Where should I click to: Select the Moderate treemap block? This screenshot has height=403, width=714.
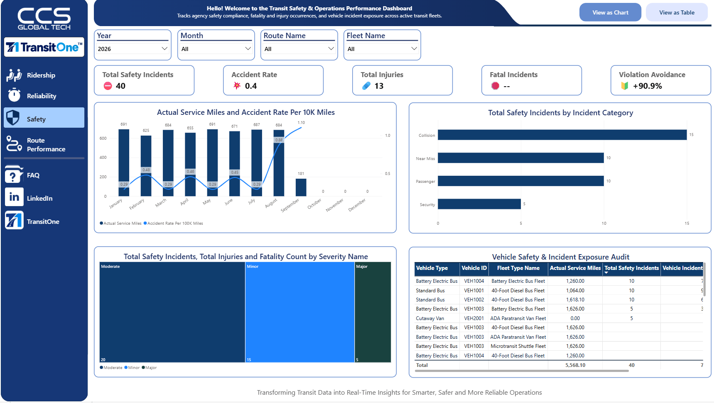172,312
